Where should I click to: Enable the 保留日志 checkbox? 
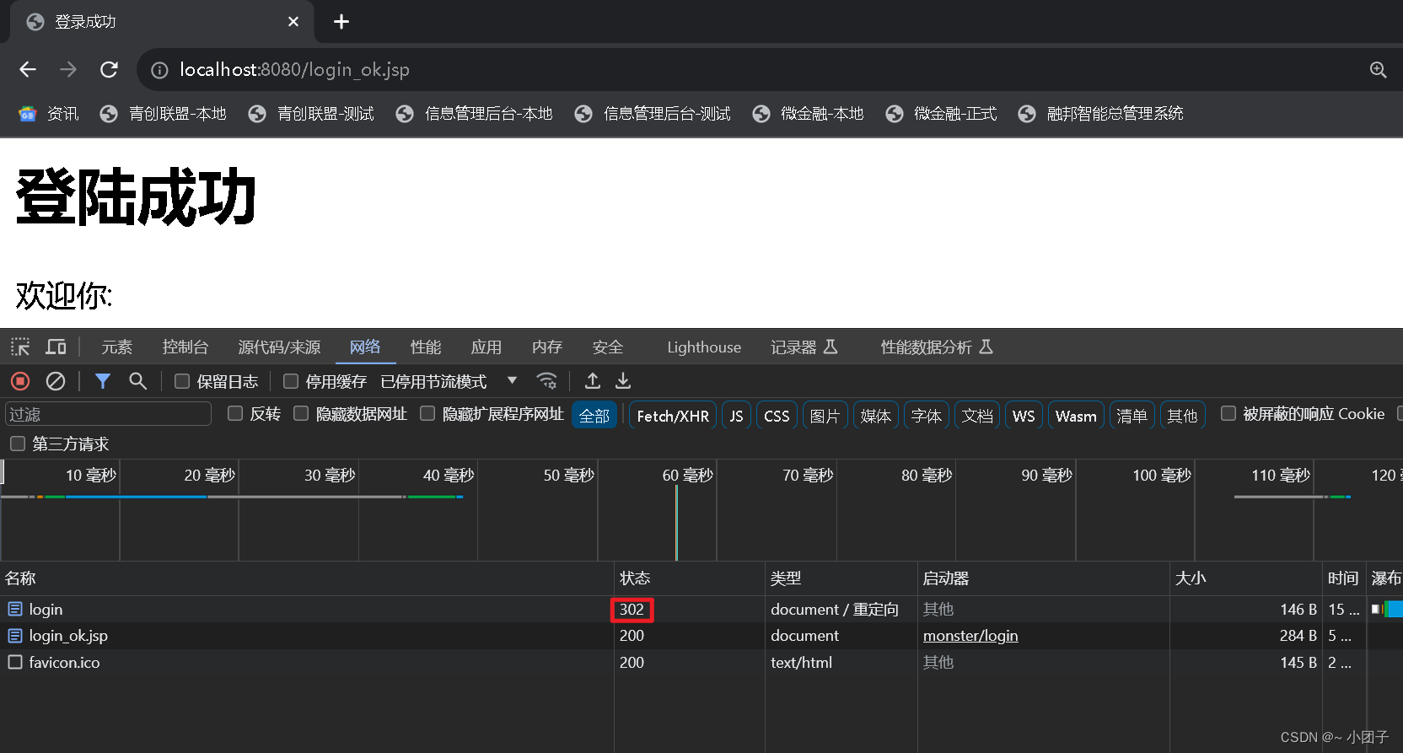coord(181,381)
